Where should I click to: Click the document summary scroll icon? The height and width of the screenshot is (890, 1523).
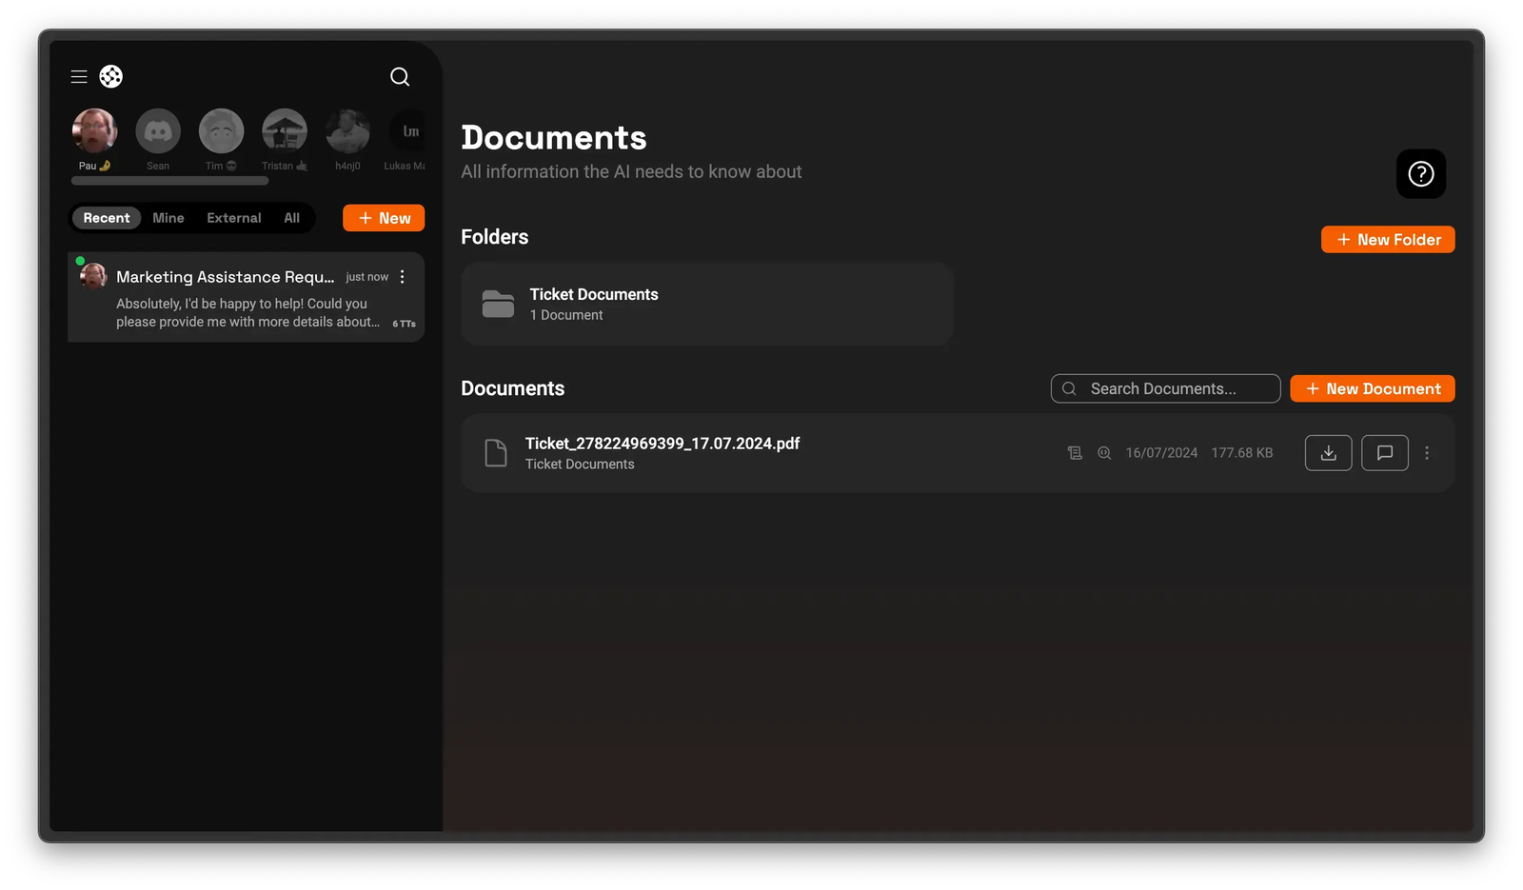coord(1075,453)
